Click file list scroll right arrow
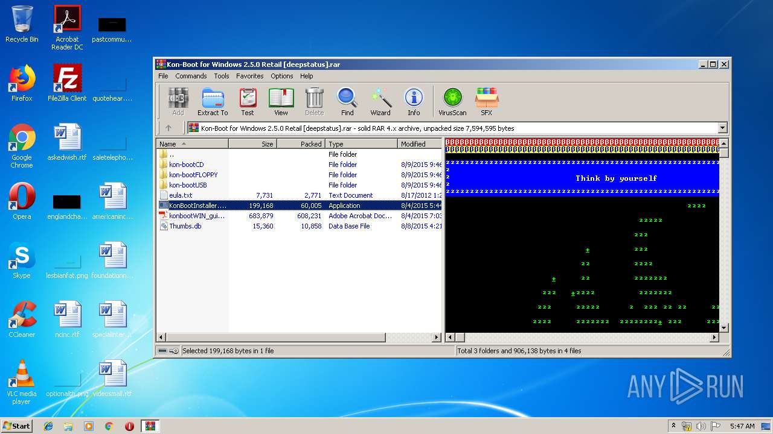Screen dimensions: 773x434 [x=437, y=338]
